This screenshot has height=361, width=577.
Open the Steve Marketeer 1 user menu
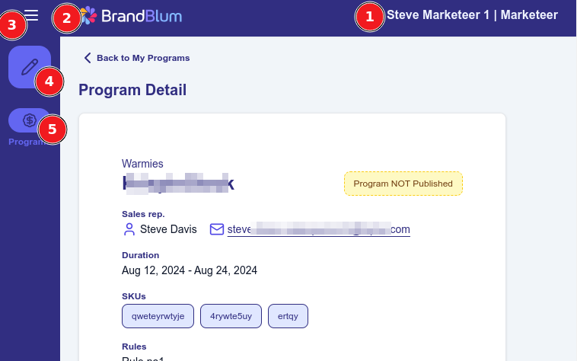click(x=472, y=14)
